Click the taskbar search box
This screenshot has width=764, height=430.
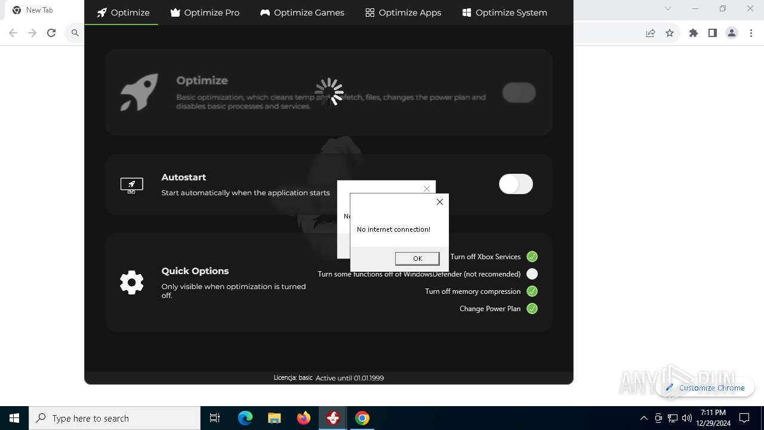[115, 418]
